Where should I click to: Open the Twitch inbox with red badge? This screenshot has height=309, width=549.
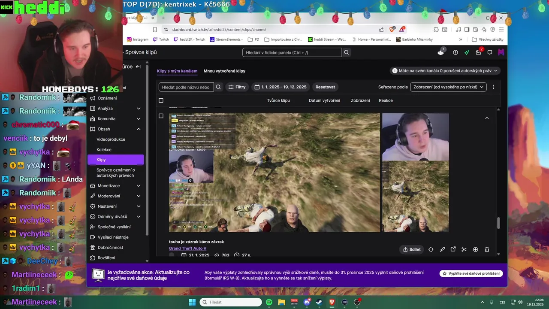coord(479,52)
